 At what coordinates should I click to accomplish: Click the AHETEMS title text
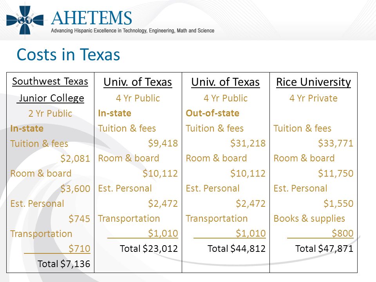(91, 18)
